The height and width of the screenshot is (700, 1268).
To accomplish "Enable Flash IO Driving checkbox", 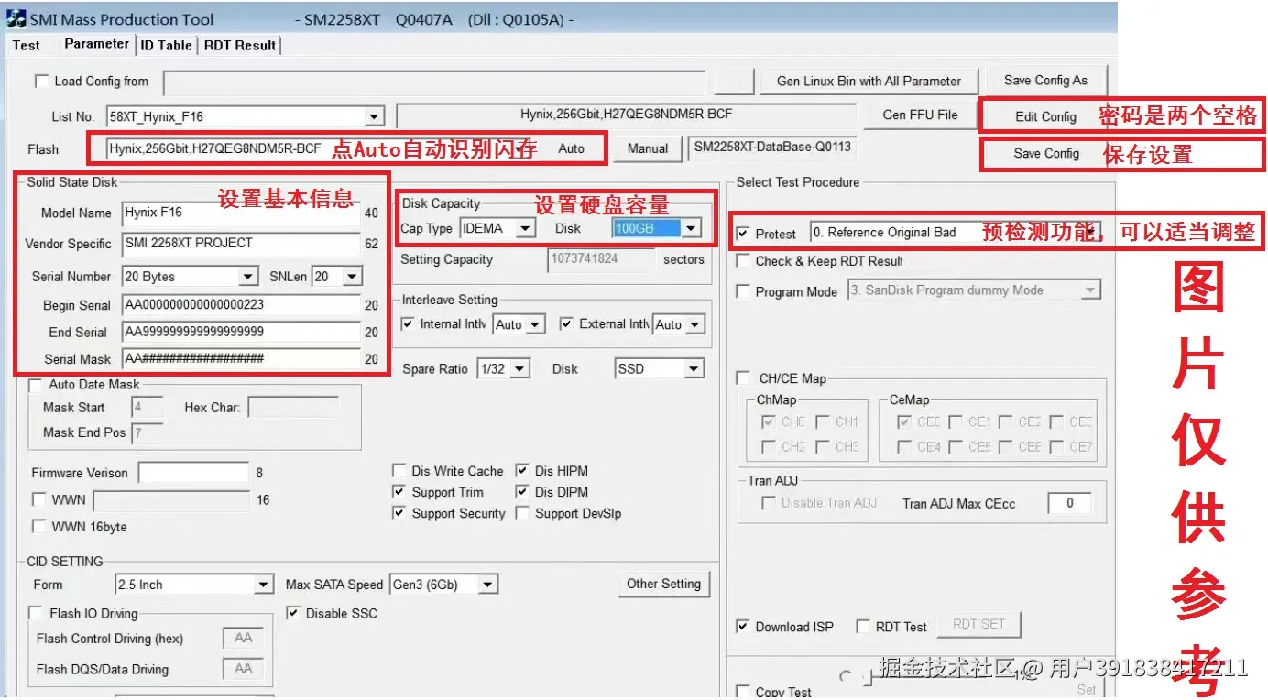I will pyautogui.click(x=37, y=613).
